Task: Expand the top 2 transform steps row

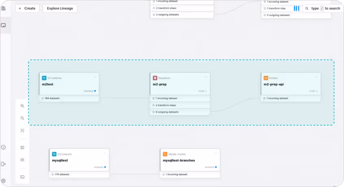Action: (182, 8)
